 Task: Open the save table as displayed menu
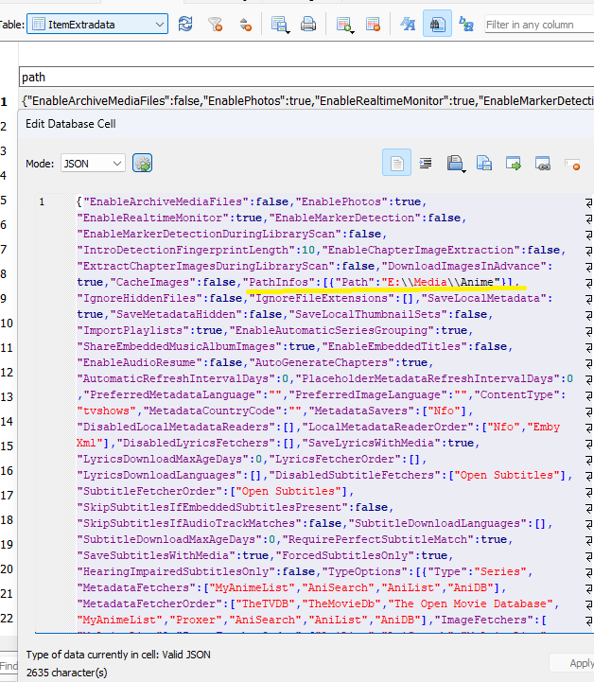(x=280, y=25)
